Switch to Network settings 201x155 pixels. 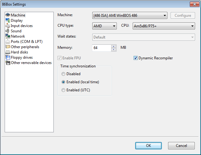(x=18, y=36)
